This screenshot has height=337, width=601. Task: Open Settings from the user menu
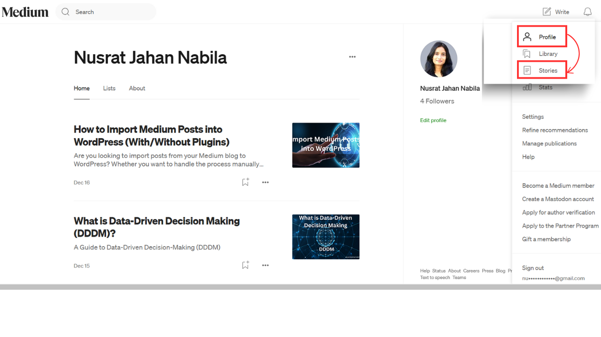533,117
